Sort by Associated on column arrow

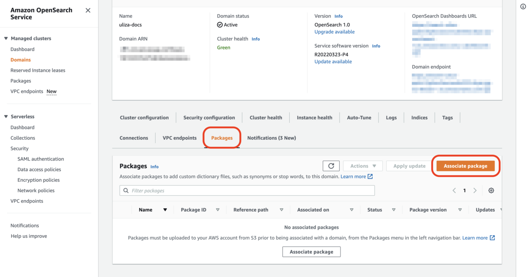tap(352, 210)
